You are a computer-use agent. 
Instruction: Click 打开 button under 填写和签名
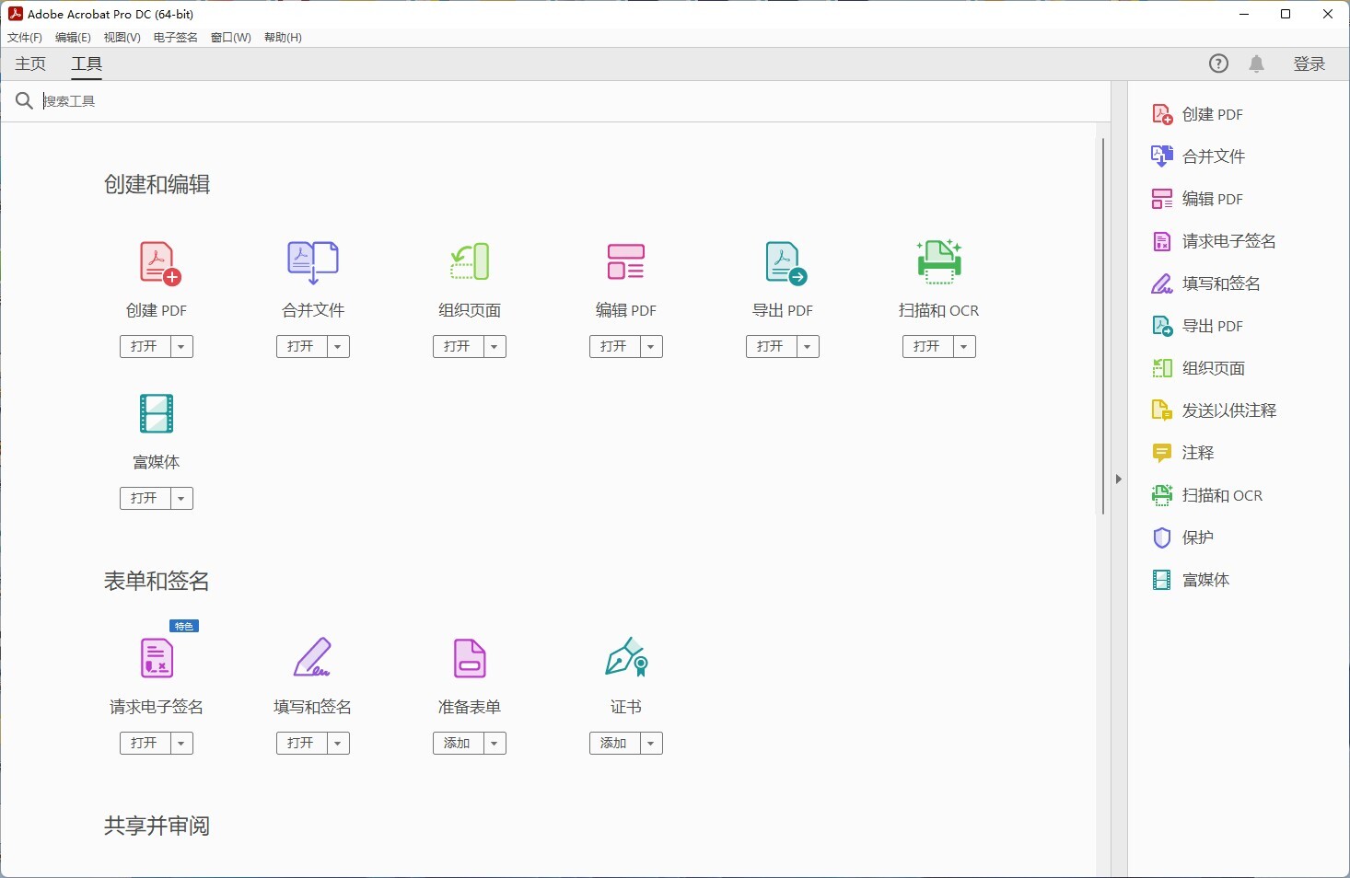click(x=302, y=744)
